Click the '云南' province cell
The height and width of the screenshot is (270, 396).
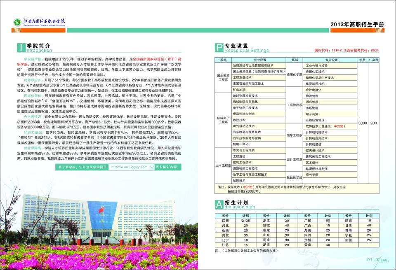coord(307,245)
